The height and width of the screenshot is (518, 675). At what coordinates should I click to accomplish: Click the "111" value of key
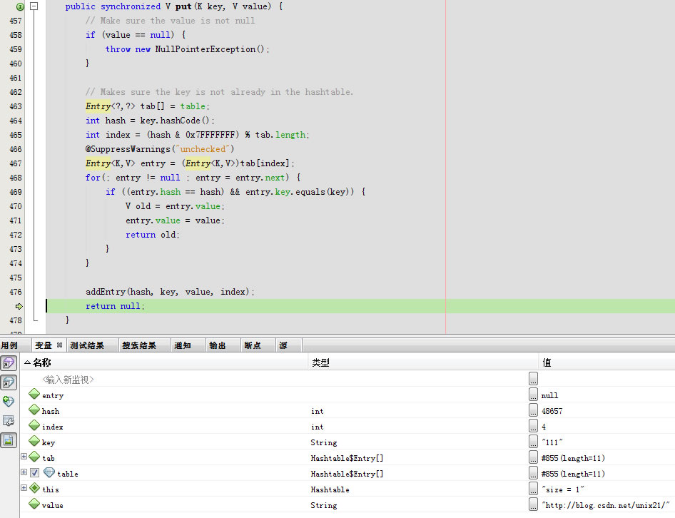[x=552, y=442]
